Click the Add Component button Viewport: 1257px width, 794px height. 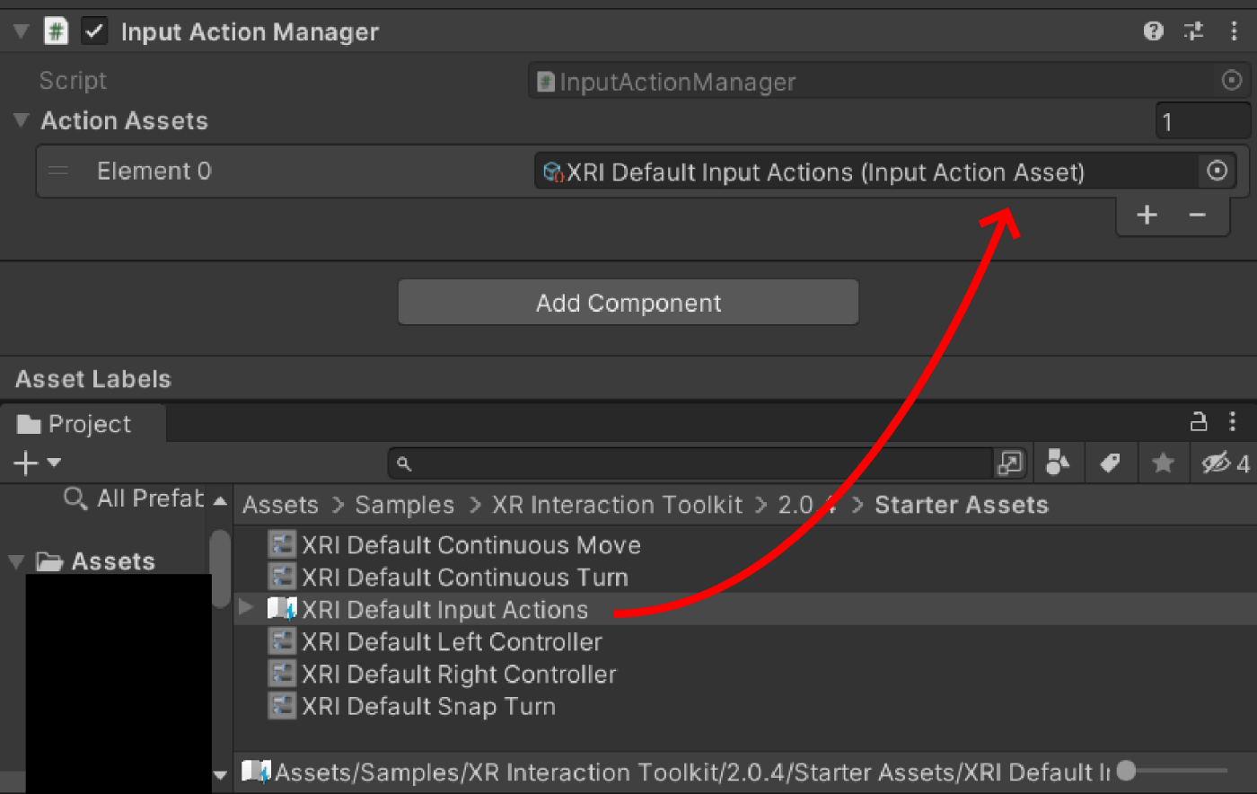[628, 303]
